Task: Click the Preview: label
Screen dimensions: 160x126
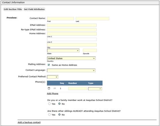Action: point(12,18)
